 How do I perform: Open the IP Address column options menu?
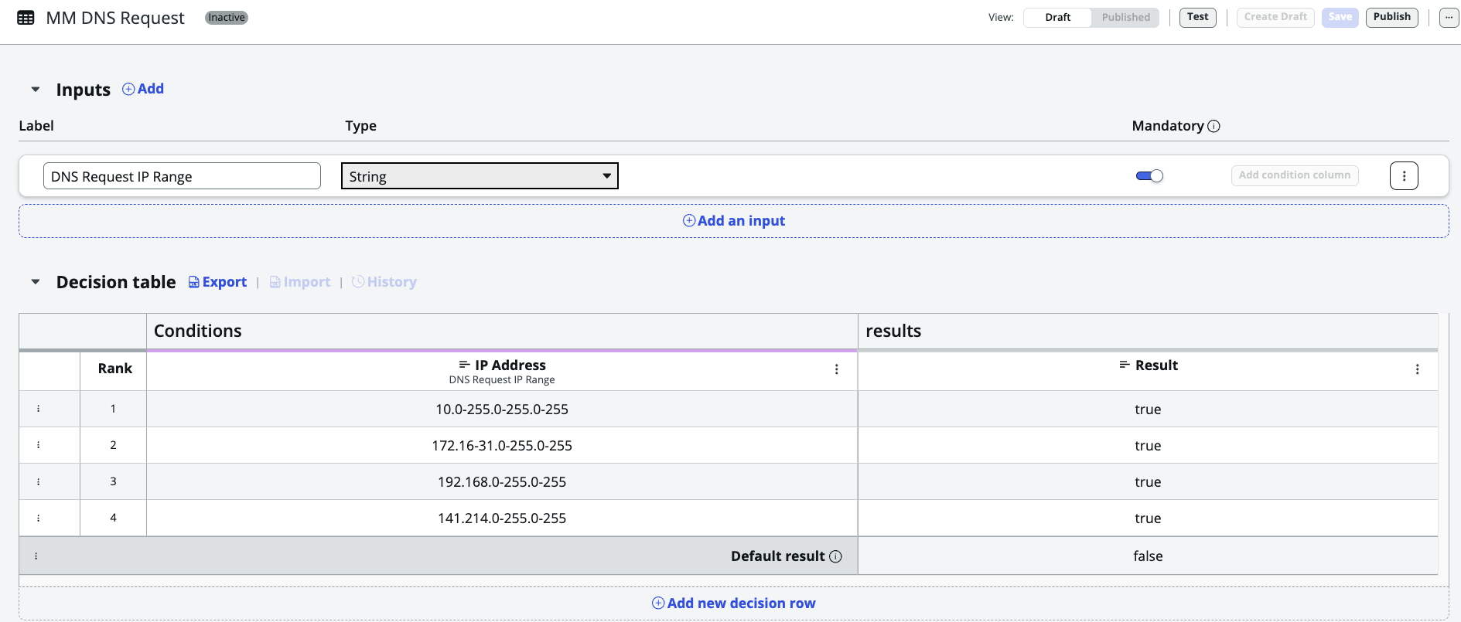836,369
